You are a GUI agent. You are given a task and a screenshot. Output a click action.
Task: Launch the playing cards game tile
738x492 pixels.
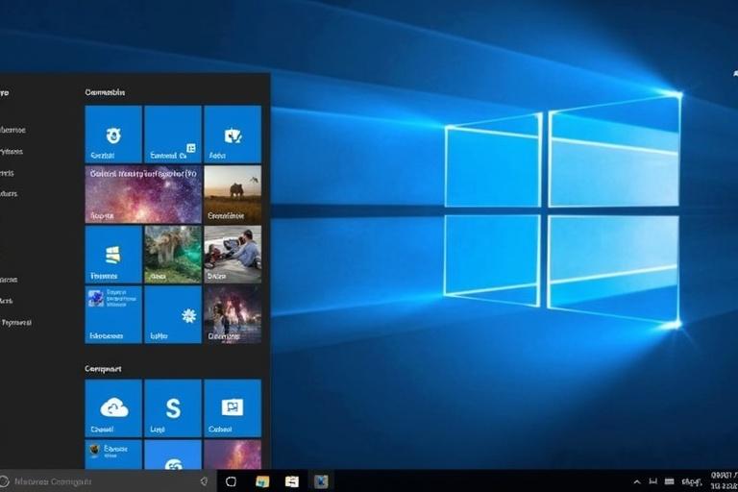[233, 135]
